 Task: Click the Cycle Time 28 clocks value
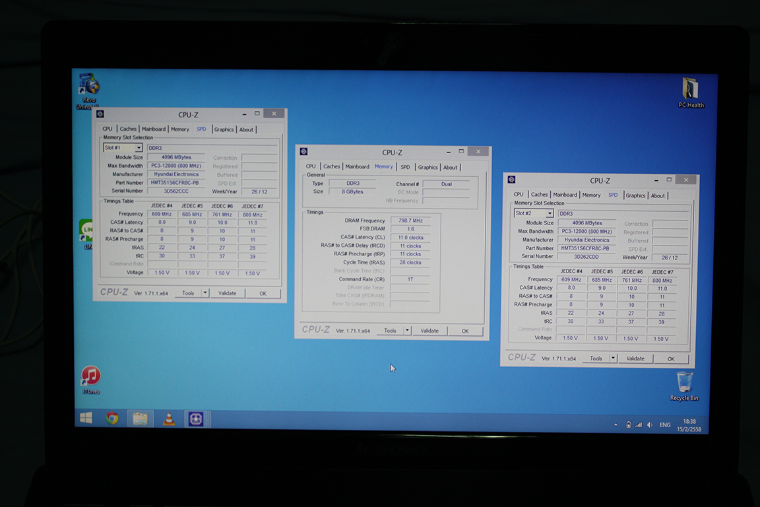410,263
